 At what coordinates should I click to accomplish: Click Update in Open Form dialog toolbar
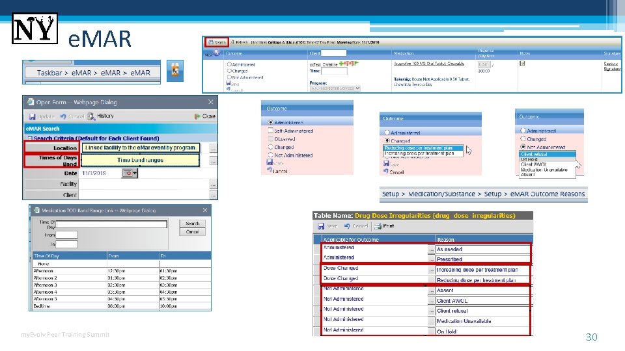coord(42,116)
